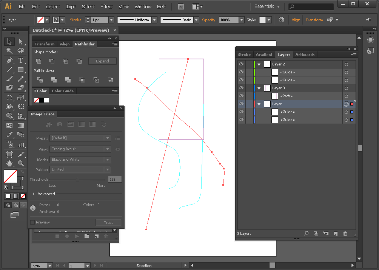Open the Object menu

pyautogui.click(x=53, y=7)
